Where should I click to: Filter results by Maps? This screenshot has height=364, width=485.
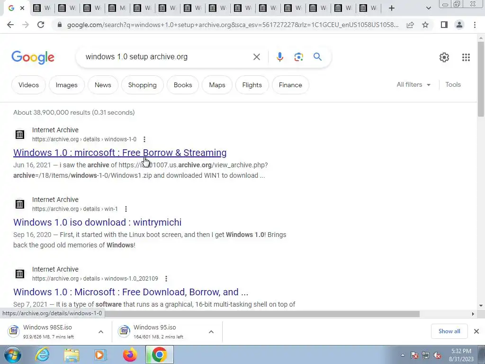pyautogui.click(x=217, y=85)
